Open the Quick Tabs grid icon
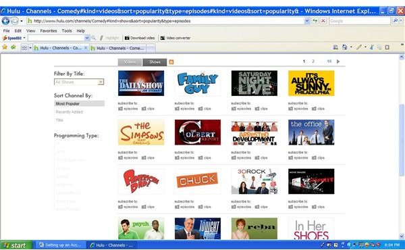405x250 pixels. point(24,48)
